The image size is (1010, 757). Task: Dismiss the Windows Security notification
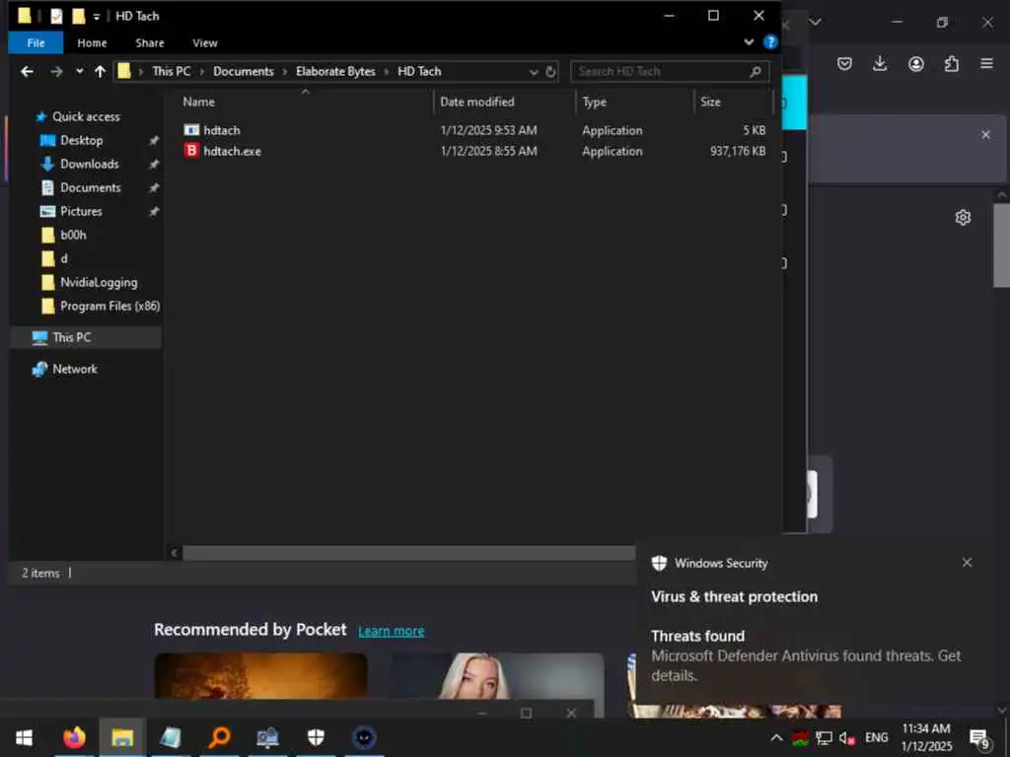[x=967, y=563]
